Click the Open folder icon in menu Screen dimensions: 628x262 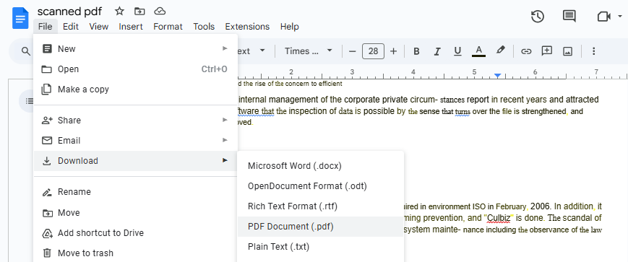tap(47, 69)
